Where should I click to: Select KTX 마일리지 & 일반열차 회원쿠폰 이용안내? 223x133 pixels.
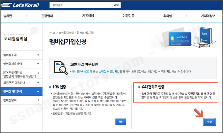pos(20,74)
